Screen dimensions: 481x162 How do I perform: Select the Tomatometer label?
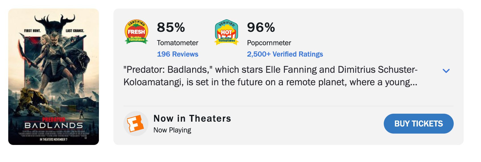click(x=177, y=43)
